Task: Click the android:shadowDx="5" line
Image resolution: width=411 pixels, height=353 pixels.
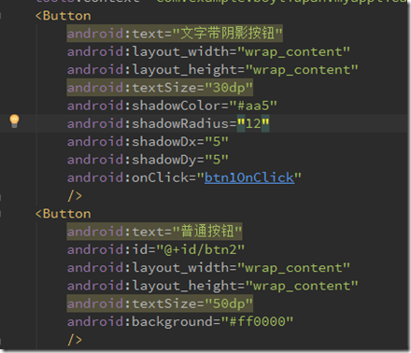Action: 148,142
